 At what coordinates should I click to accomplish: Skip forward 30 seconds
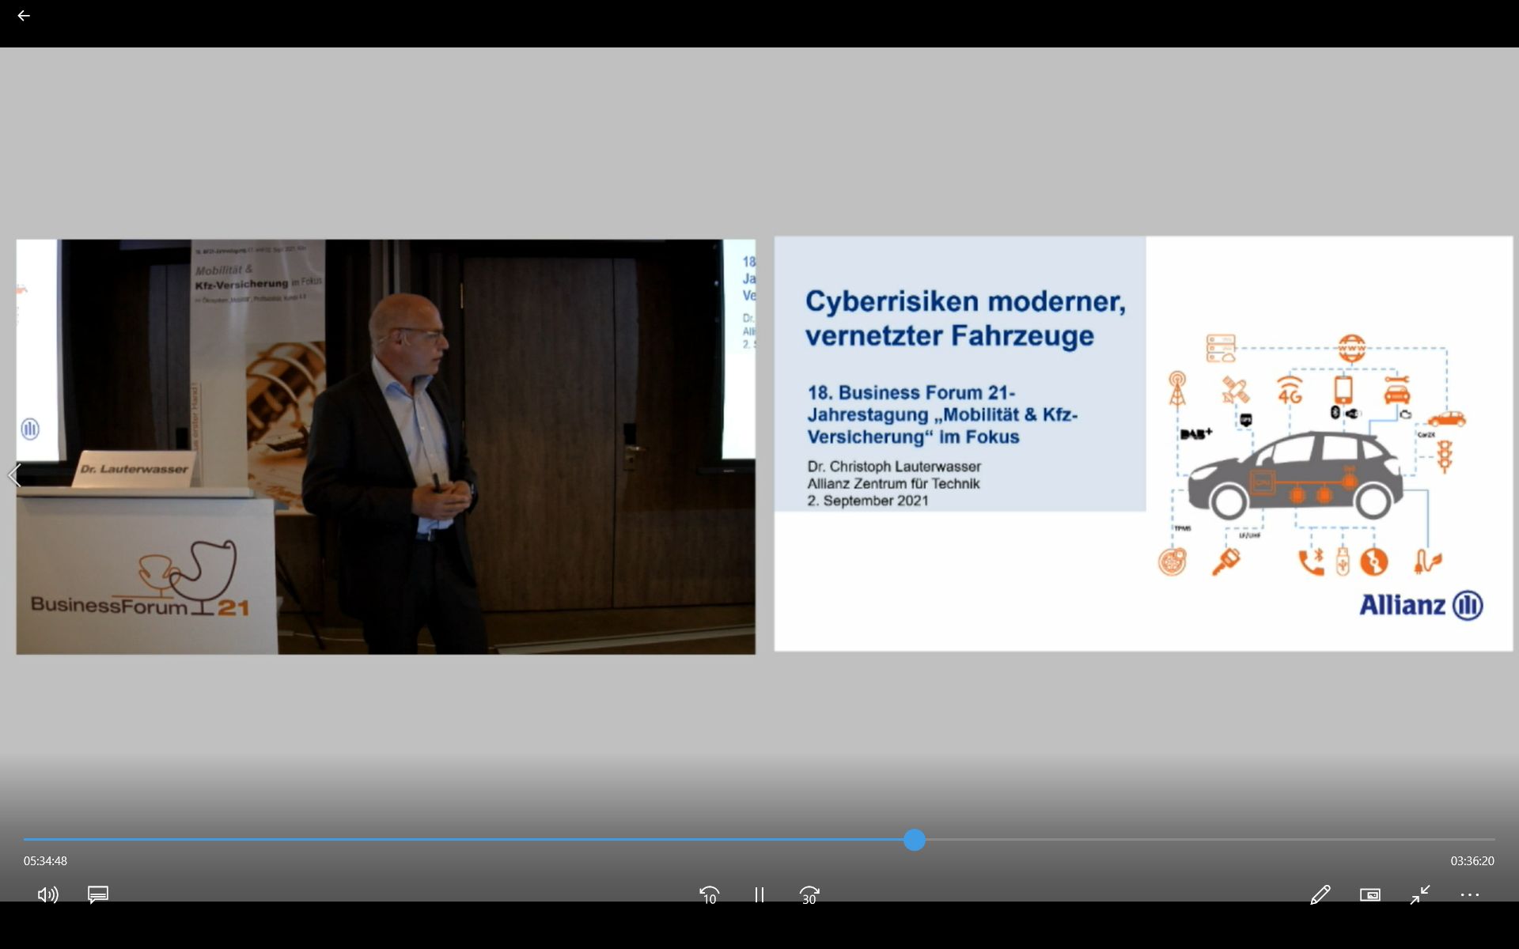[809, 894]
